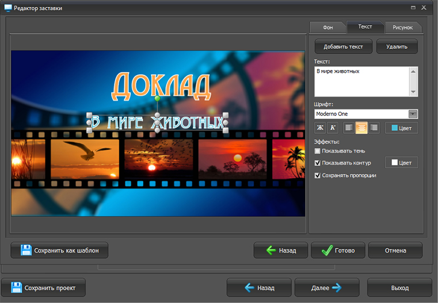Viewport: 438px width, 303px height.
Task: Open the font color Цвет swatch
Action: (x=401, y=128)
